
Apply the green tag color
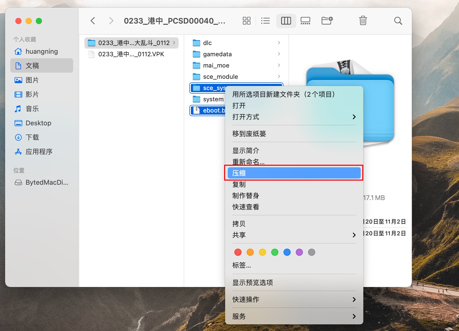tap(275, 252)
